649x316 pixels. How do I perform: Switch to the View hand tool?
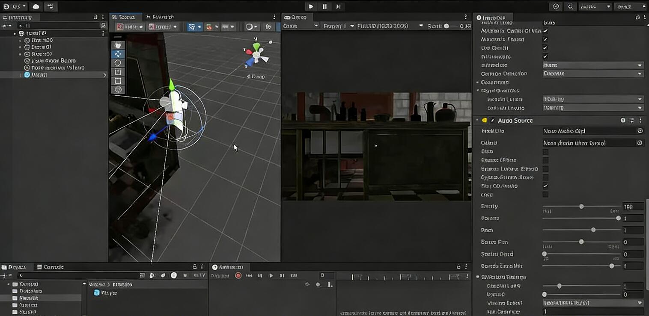pos(118,45)
